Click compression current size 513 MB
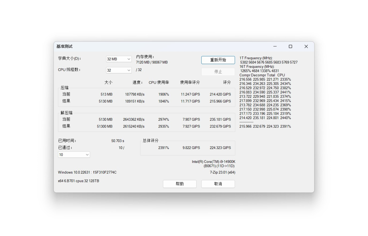 [x=107, y=94]
